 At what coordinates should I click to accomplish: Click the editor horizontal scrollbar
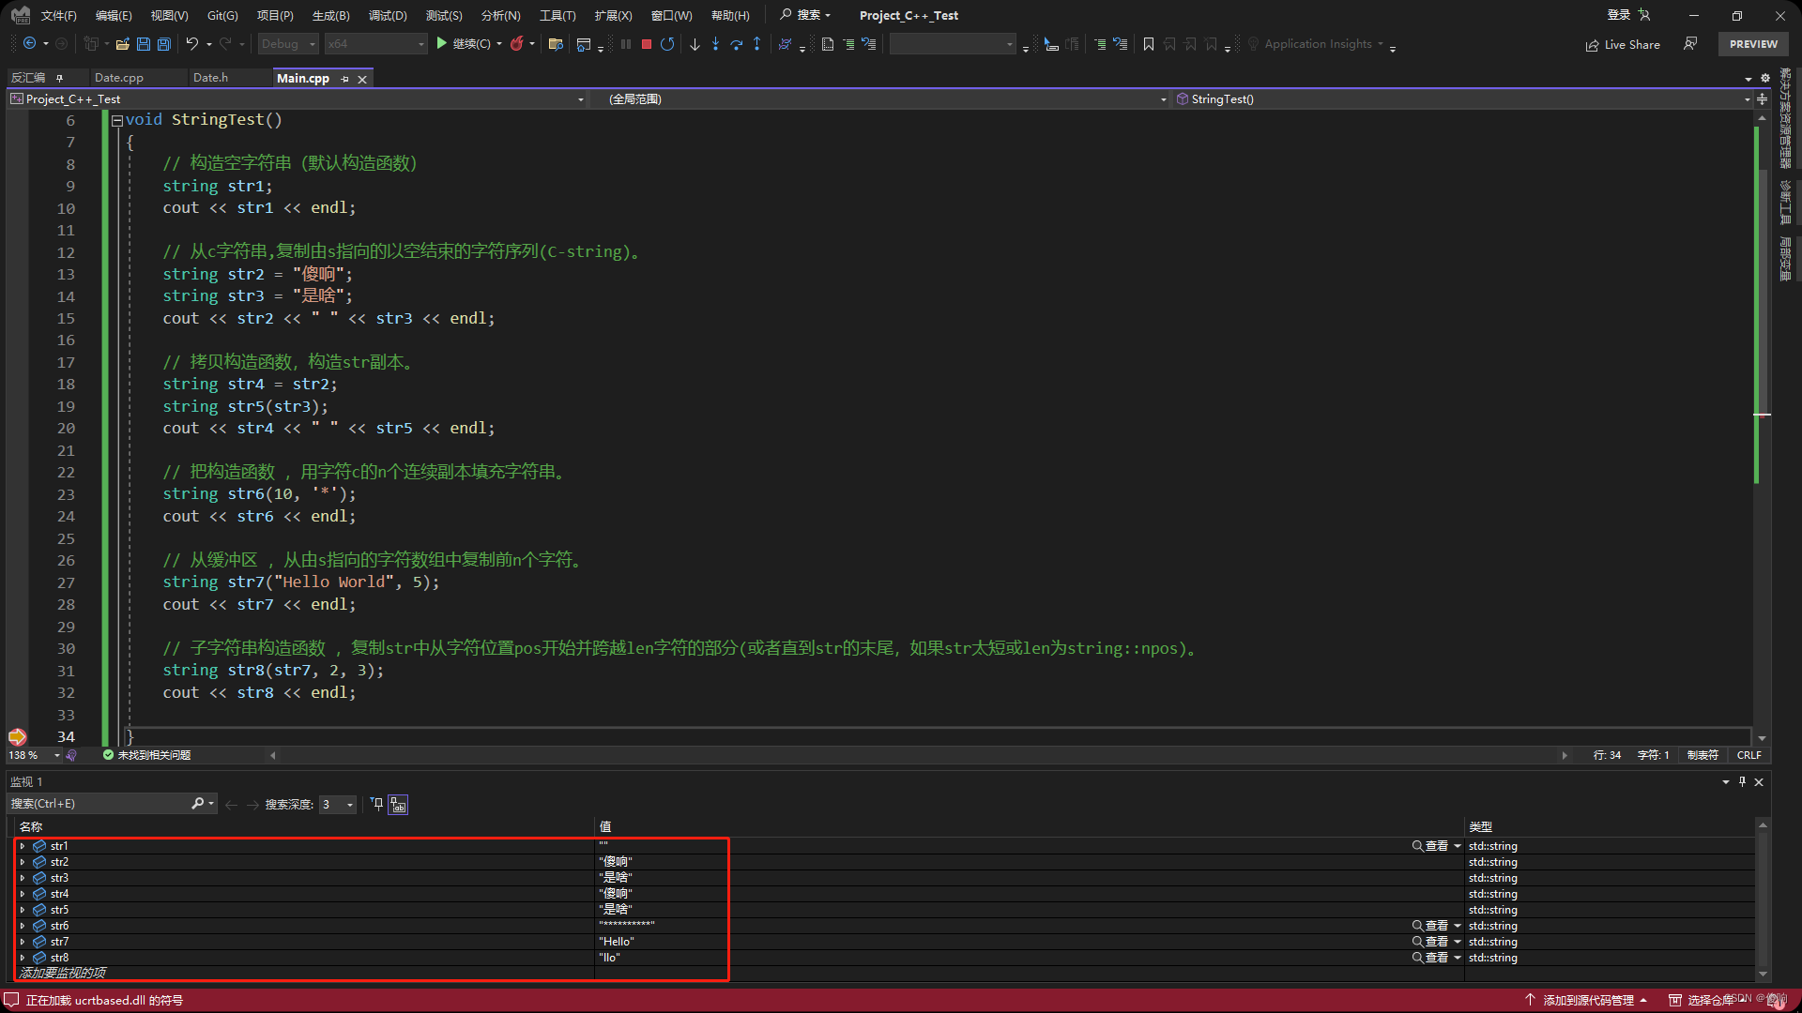pos(918,755)
